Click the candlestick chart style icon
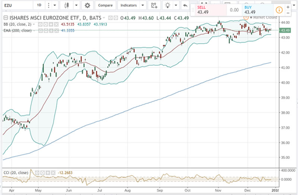 (x=67, y=6)
